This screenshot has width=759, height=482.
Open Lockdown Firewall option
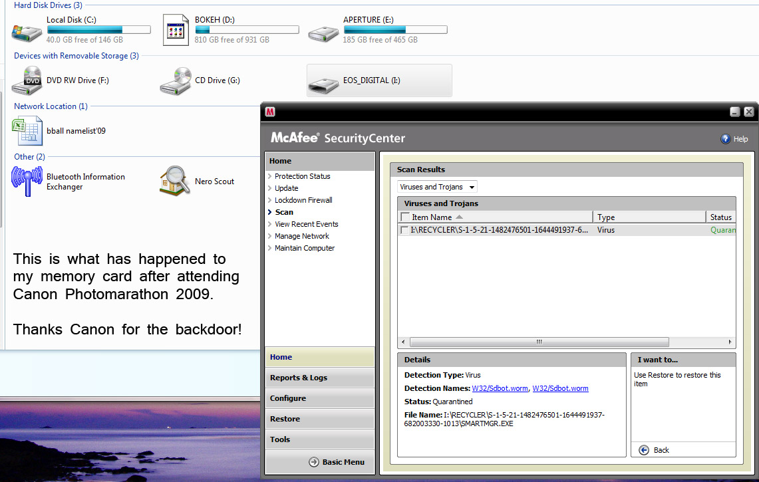point(303,200)
